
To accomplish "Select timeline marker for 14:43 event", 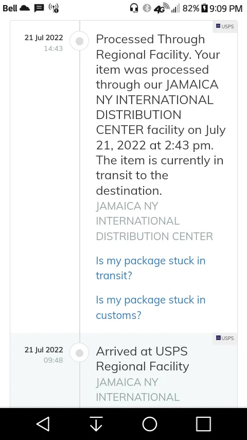I will click(x=80, y=41).
